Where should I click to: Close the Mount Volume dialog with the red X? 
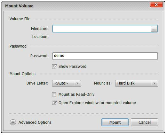pos(156,4)
